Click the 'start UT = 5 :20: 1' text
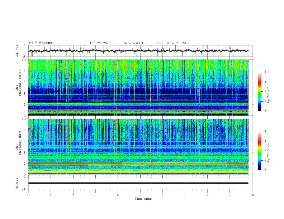This screenshot has width=284, height=219. 173,43
